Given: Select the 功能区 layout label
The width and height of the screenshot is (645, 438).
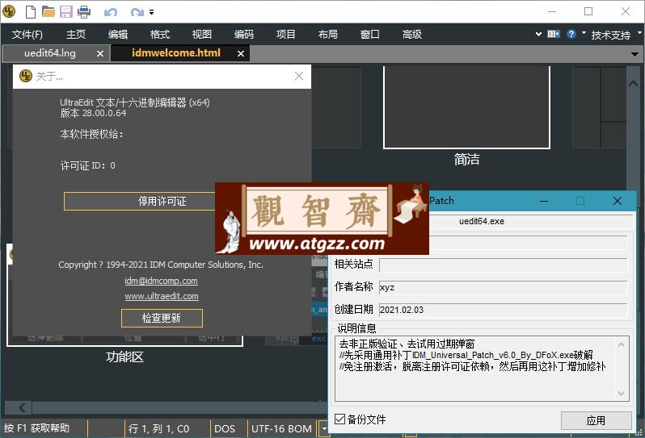Looking at the screenshot, I should click(124, 357).
